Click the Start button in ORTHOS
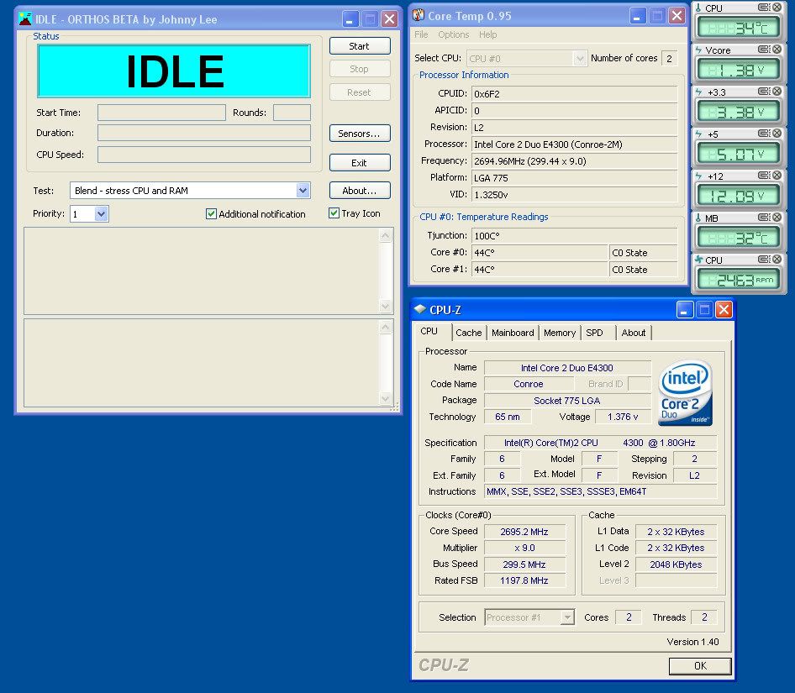 (360, 46)
